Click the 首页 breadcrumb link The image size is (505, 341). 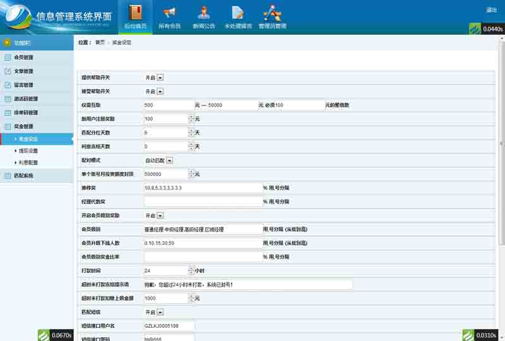(100, 42)
